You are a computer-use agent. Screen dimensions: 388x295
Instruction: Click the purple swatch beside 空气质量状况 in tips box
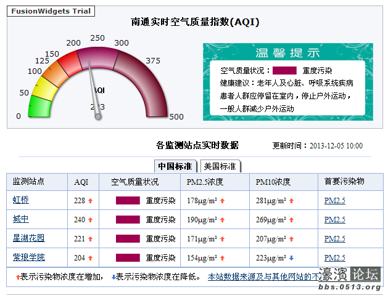[x=284, y=70]
